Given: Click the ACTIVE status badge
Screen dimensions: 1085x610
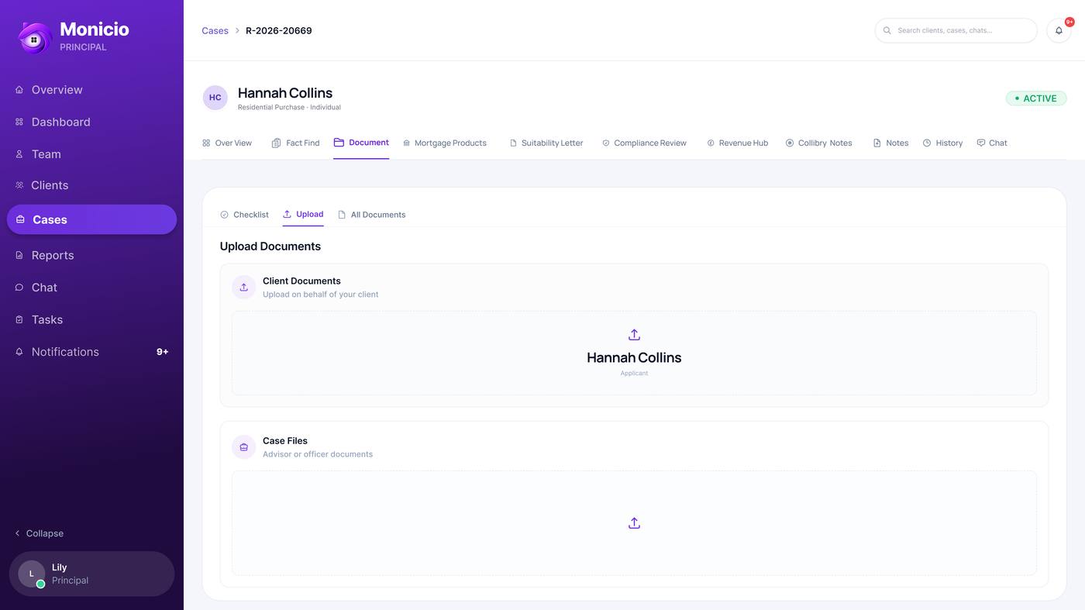Looking at the screenshot, I should click(x=1036, y=98).
